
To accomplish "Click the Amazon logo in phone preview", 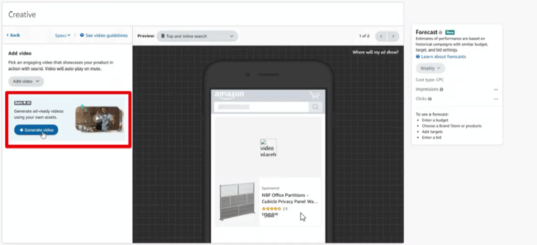I will click(x=230, y=95).
